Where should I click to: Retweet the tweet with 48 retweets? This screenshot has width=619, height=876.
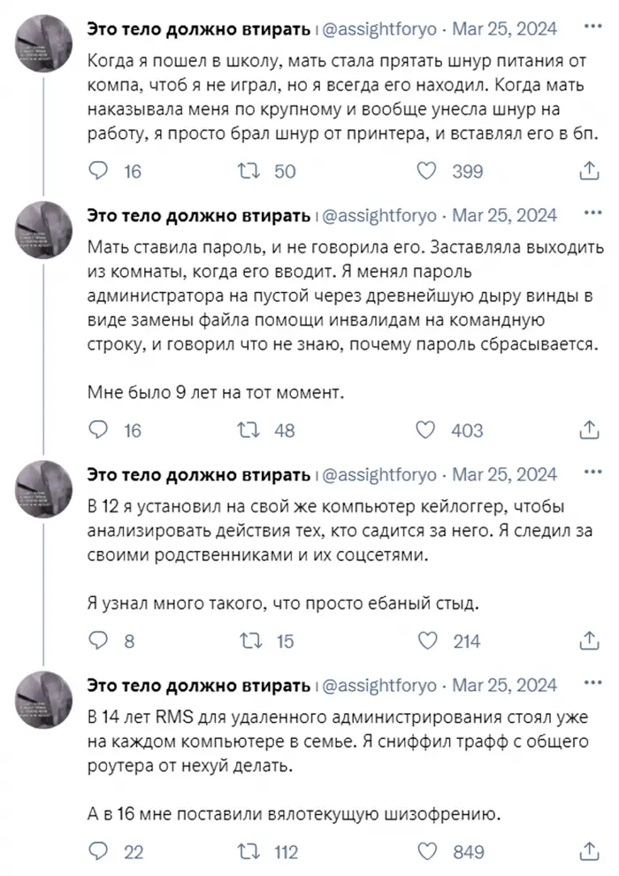coord(250,430)
